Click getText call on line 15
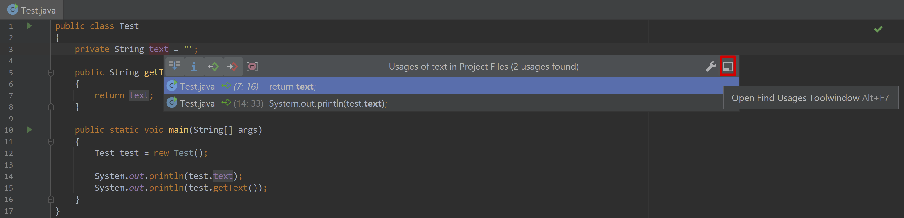 (230, 188)
